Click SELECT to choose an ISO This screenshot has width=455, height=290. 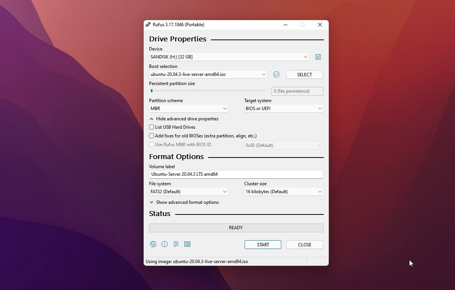(x=304, y=74)
